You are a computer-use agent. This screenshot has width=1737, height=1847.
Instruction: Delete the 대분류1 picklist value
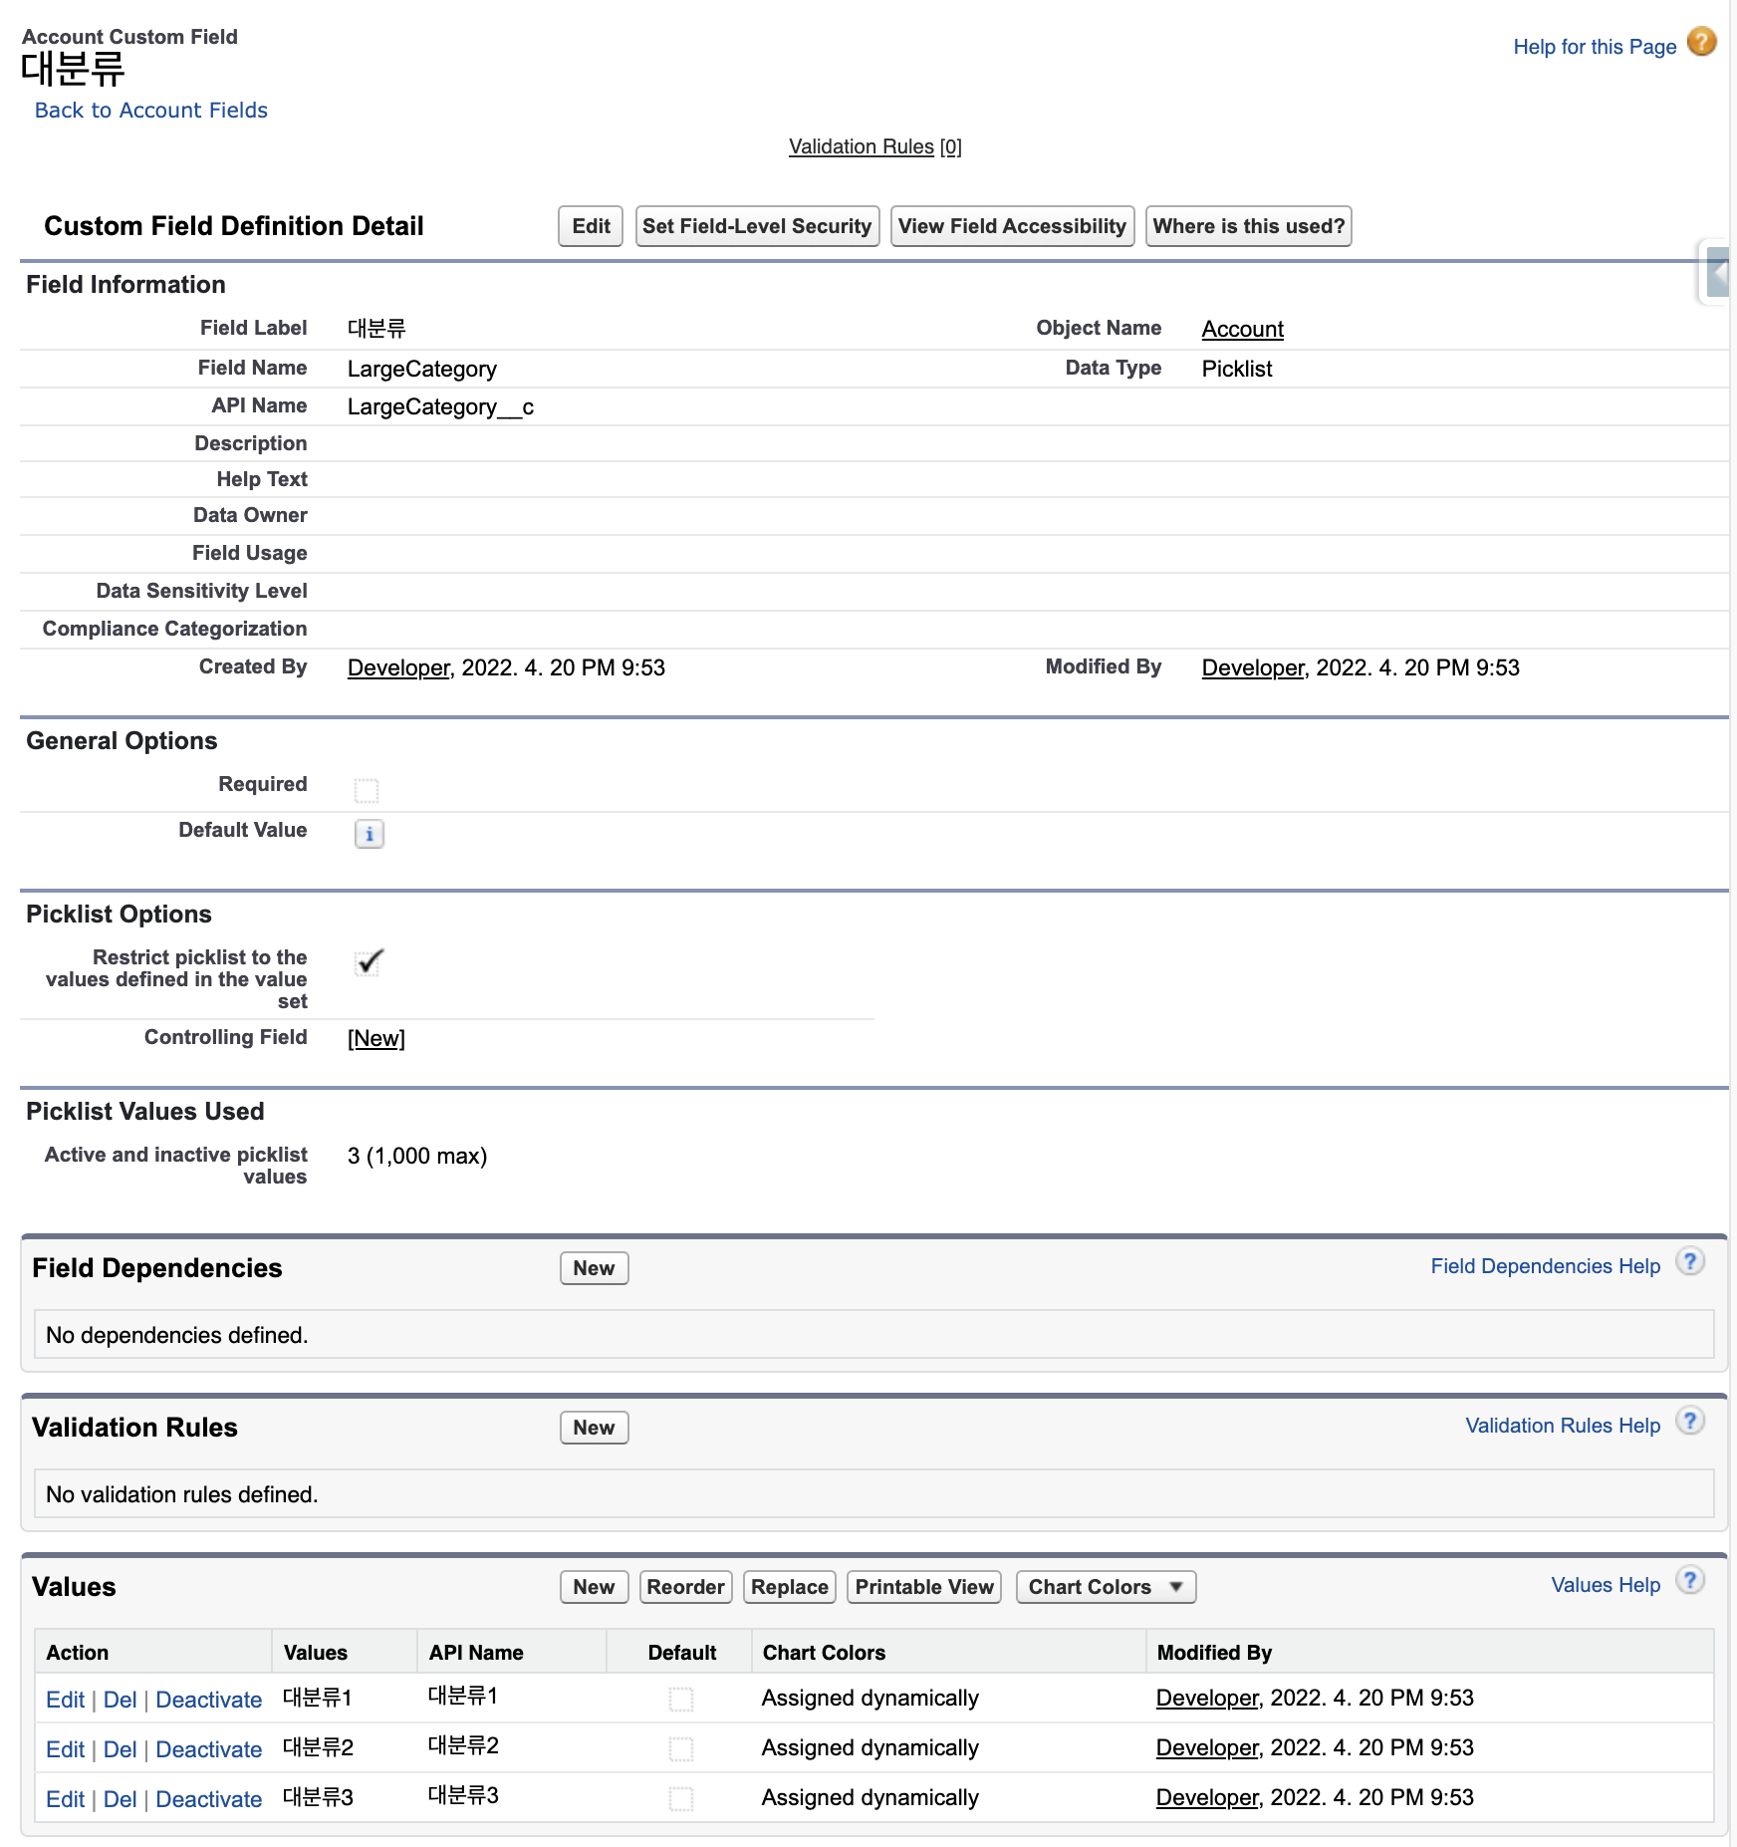pyautogui.click(x=120, y=1700)
